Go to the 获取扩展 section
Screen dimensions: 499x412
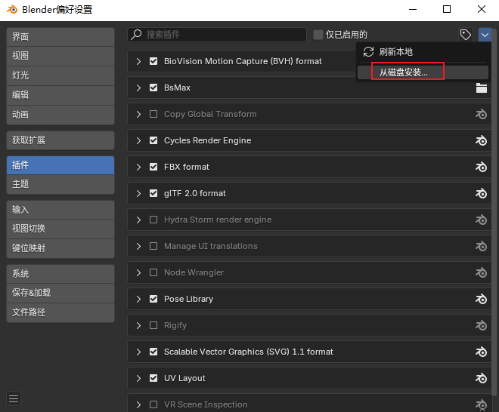[60, 140]
